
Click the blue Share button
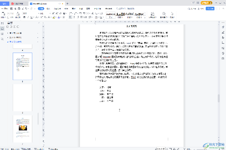click(x=210, y=9)
